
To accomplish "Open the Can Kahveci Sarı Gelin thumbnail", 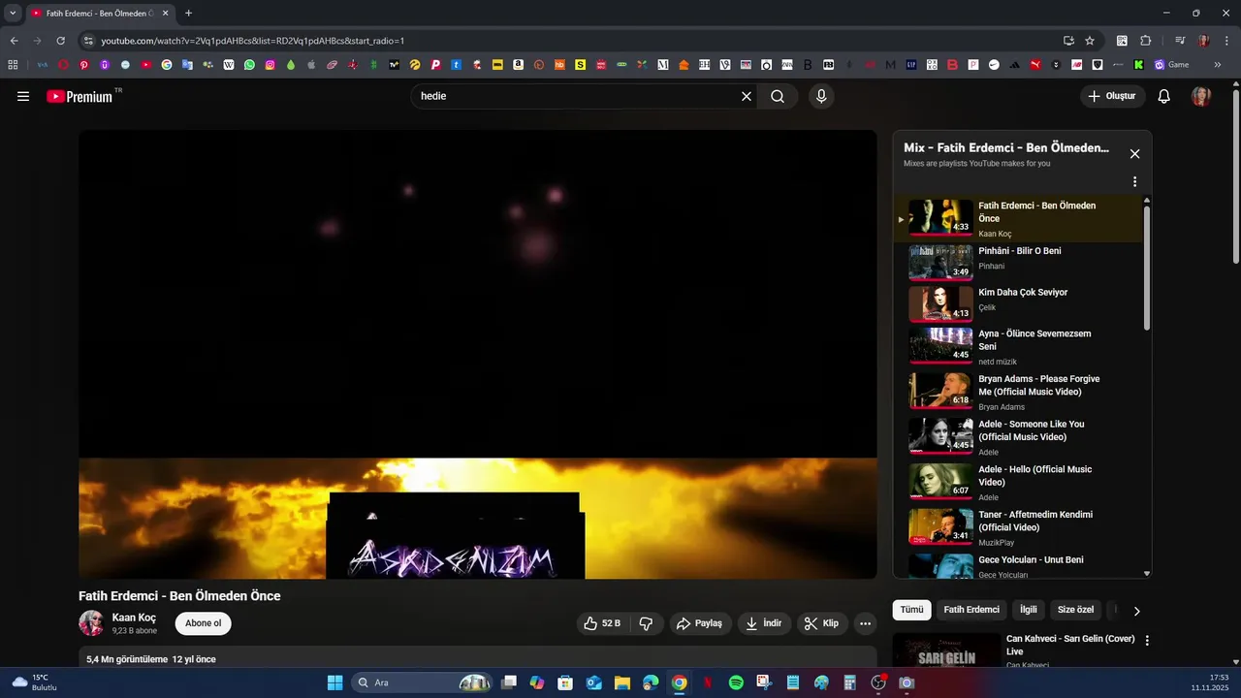I will point(946,650).
